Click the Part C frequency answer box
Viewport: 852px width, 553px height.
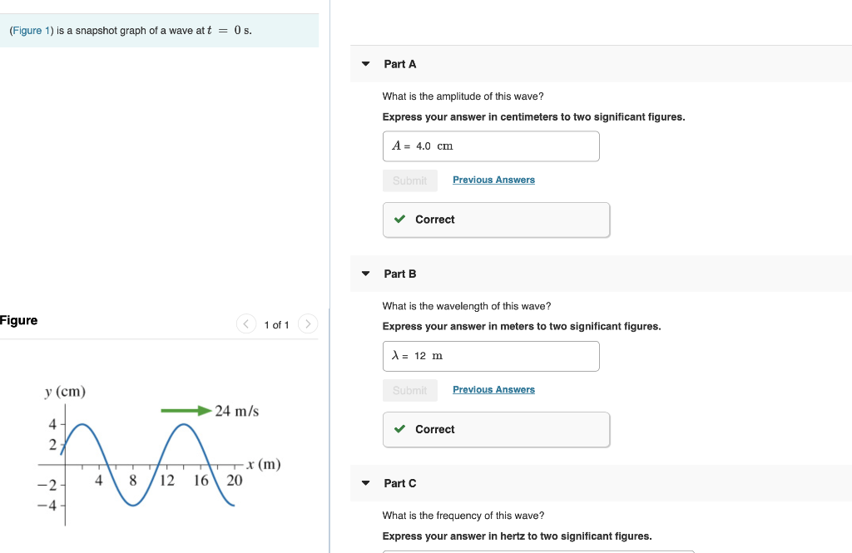(x=537, y=551)
